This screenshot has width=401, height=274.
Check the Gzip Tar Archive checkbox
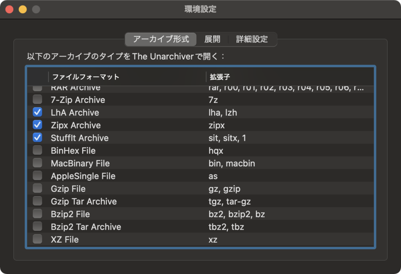(x=38, y=202)
